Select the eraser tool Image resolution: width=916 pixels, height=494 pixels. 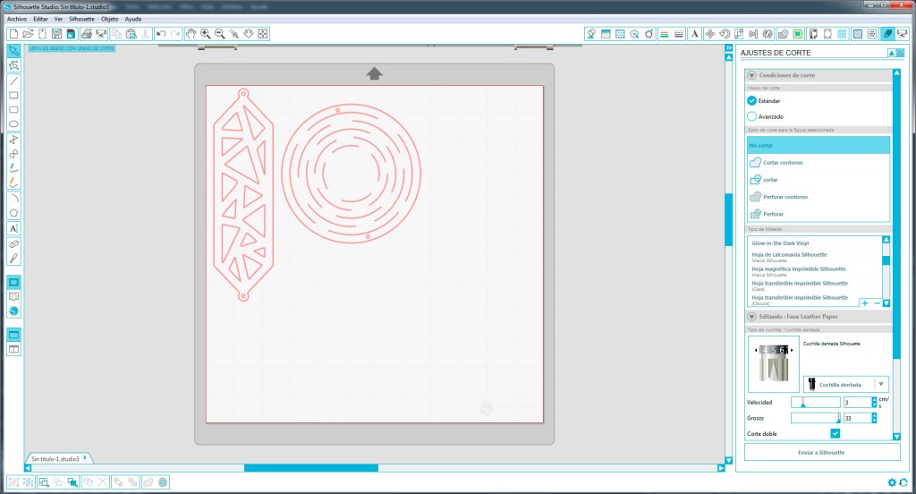pos(13,243)
